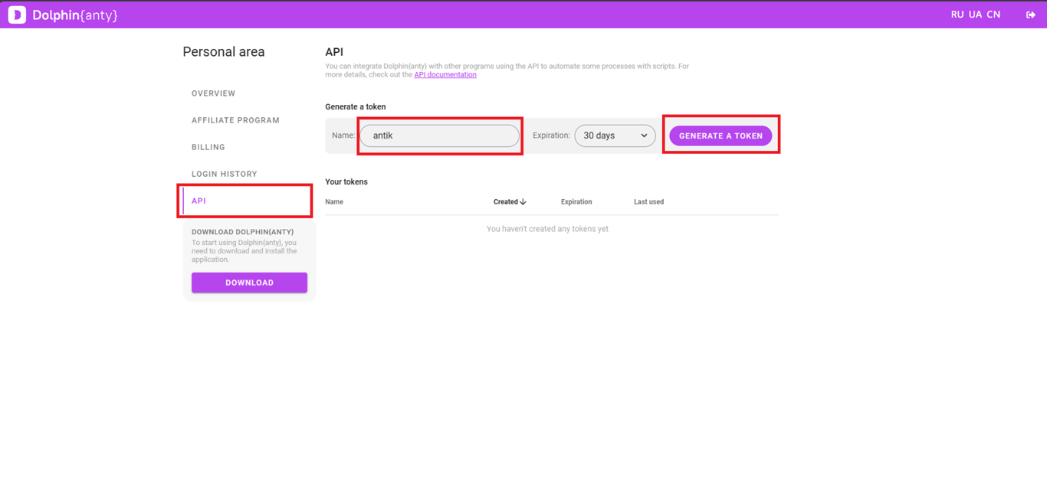This screenshot has height=503, width=1047.
Task: View the Login History section
Action: pos(224,174)
